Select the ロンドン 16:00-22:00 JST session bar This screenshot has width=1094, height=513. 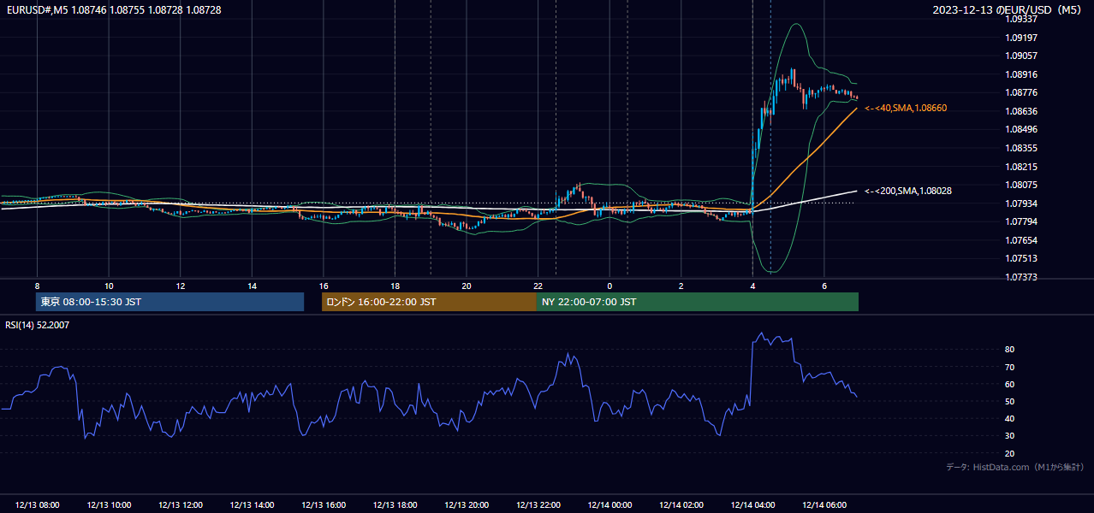click(429, 302)
